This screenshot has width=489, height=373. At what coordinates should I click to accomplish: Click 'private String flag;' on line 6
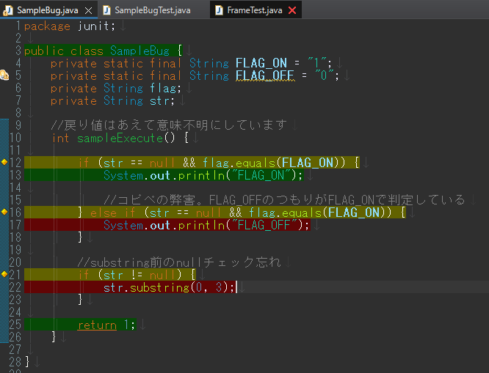(x=116, y=88)
